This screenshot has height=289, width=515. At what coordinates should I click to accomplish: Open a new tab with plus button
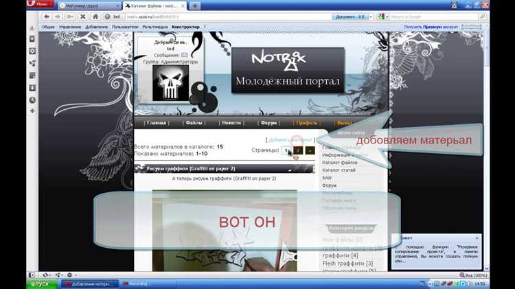[x=195, y=5]
